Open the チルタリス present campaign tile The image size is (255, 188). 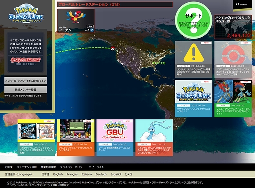click(154, 137)
